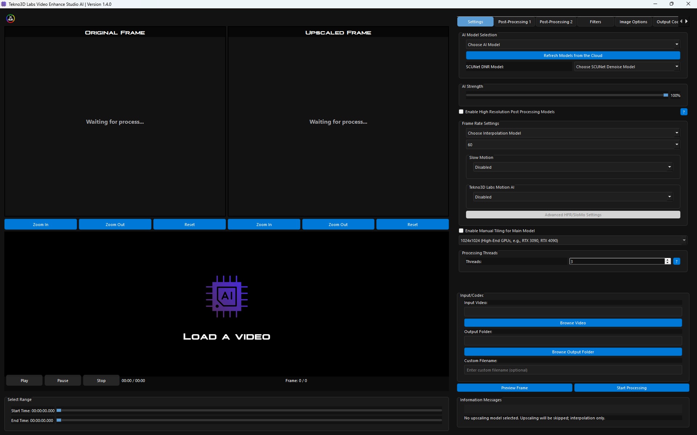Open help icon next to Threads
697x435 pixels.
(676, 261)
